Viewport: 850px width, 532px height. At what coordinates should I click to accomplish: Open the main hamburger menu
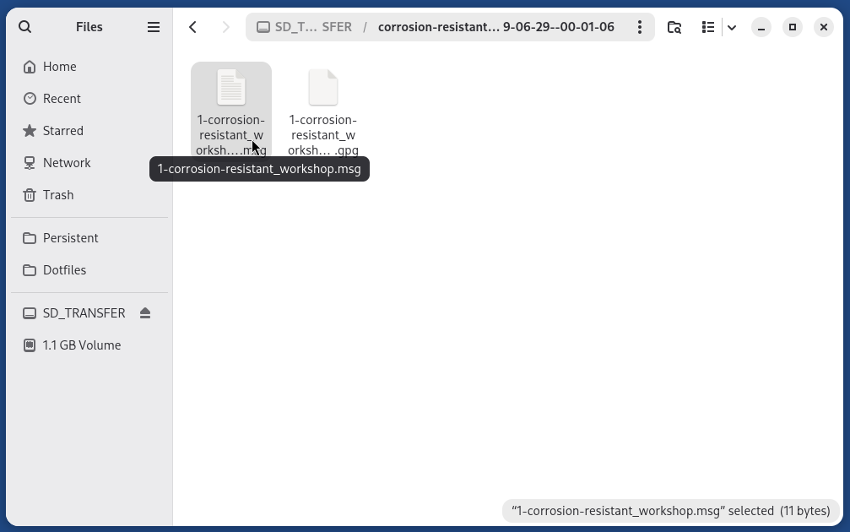coord(154,26)
